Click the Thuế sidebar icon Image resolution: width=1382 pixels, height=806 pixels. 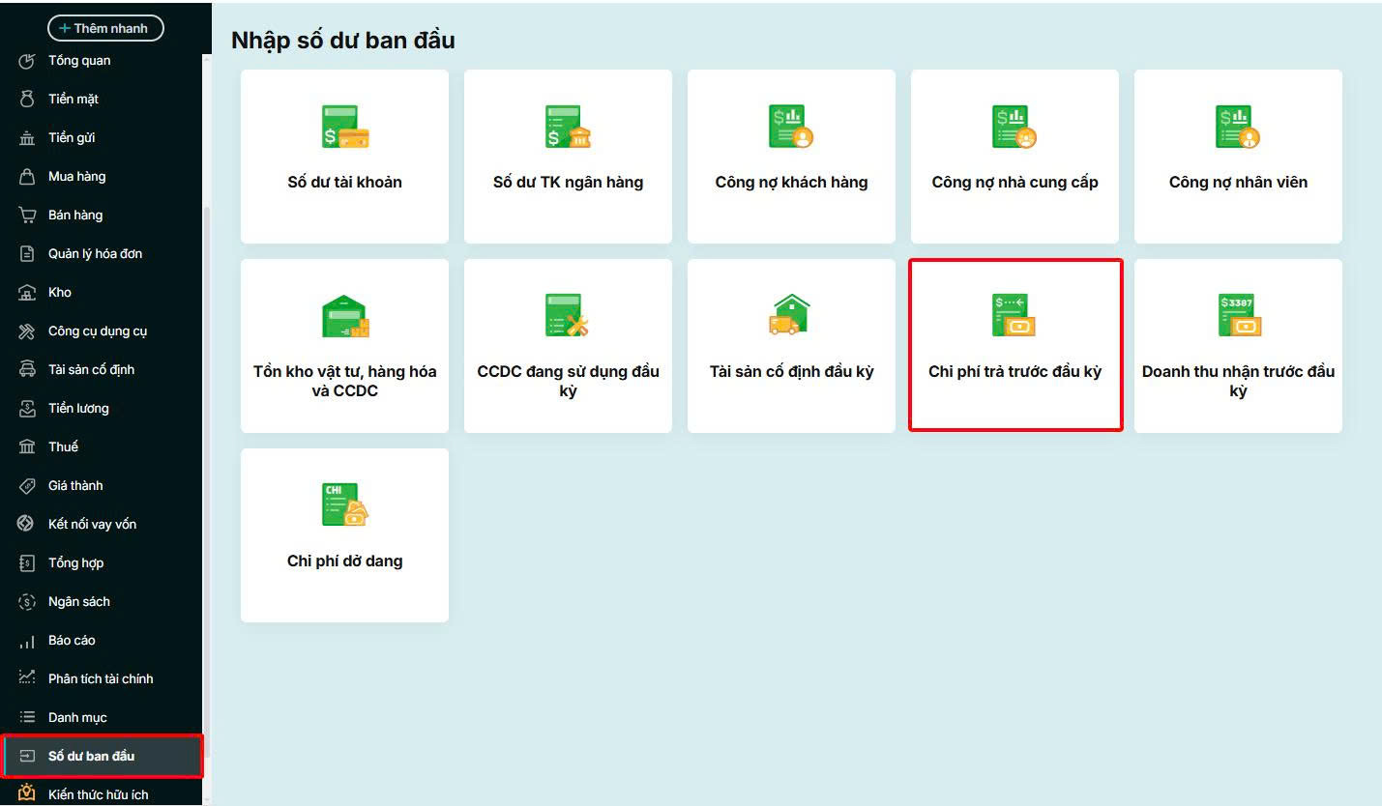[x=27, y=447]
